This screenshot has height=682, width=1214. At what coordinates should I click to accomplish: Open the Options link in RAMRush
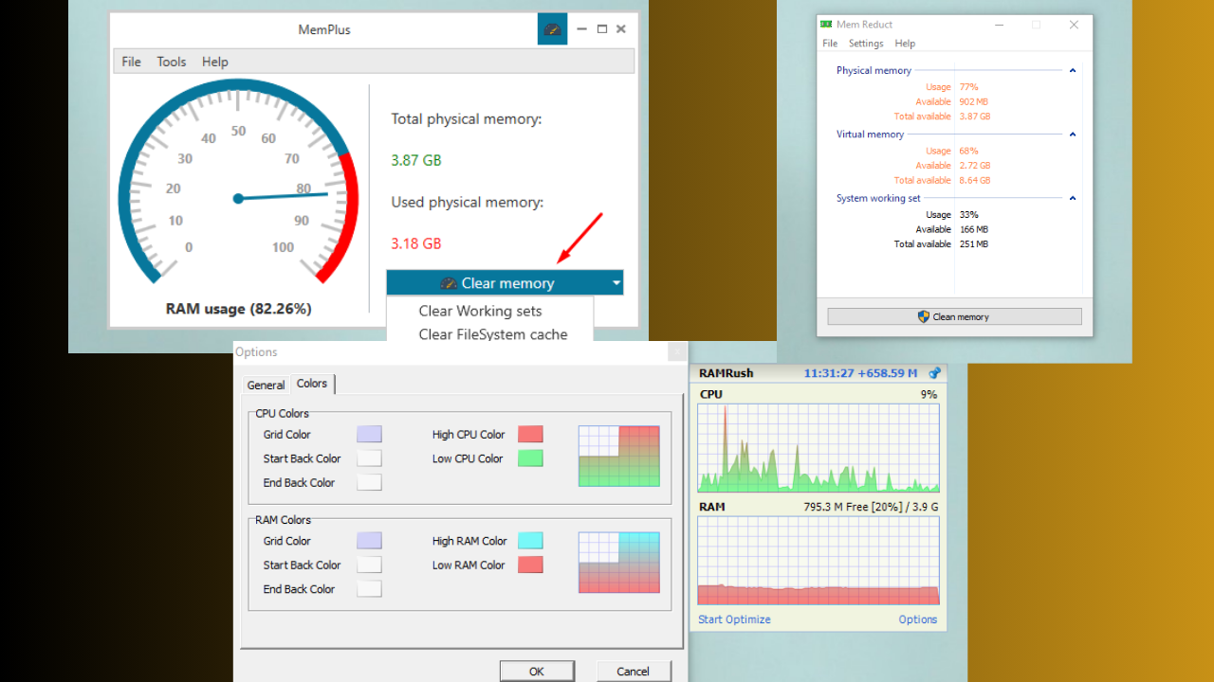918,619
